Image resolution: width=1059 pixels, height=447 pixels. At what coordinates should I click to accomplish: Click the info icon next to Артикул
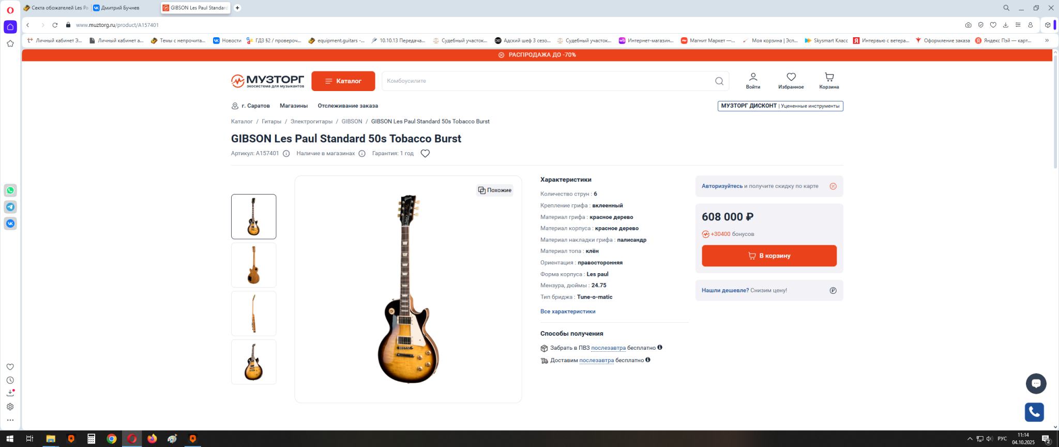[x=286, y=154]
